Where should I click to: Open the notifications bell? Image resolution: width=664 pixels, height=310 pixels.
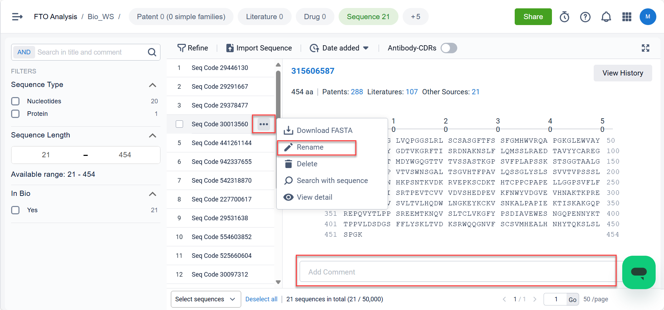coord(606,17)
